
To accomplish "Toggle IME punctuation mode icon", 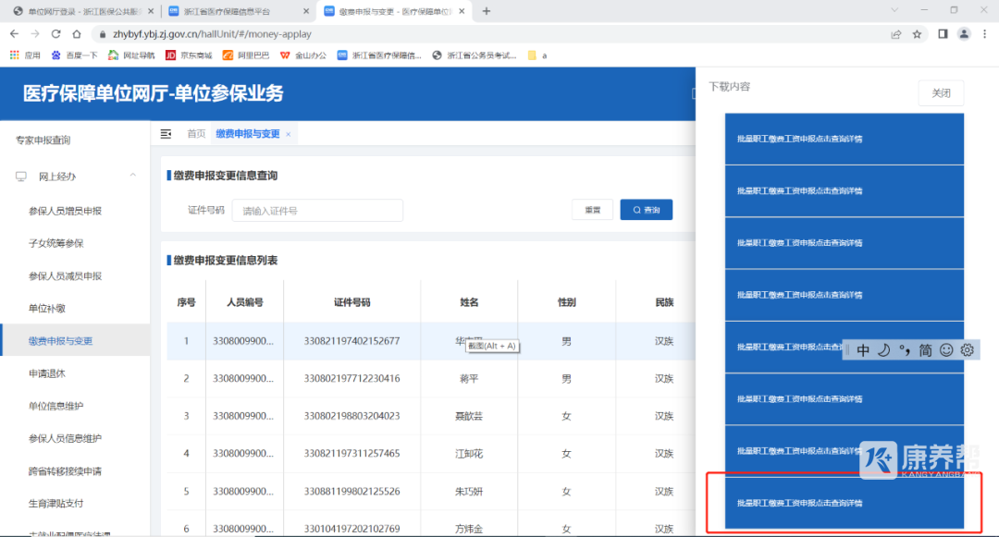I will 905,350.
